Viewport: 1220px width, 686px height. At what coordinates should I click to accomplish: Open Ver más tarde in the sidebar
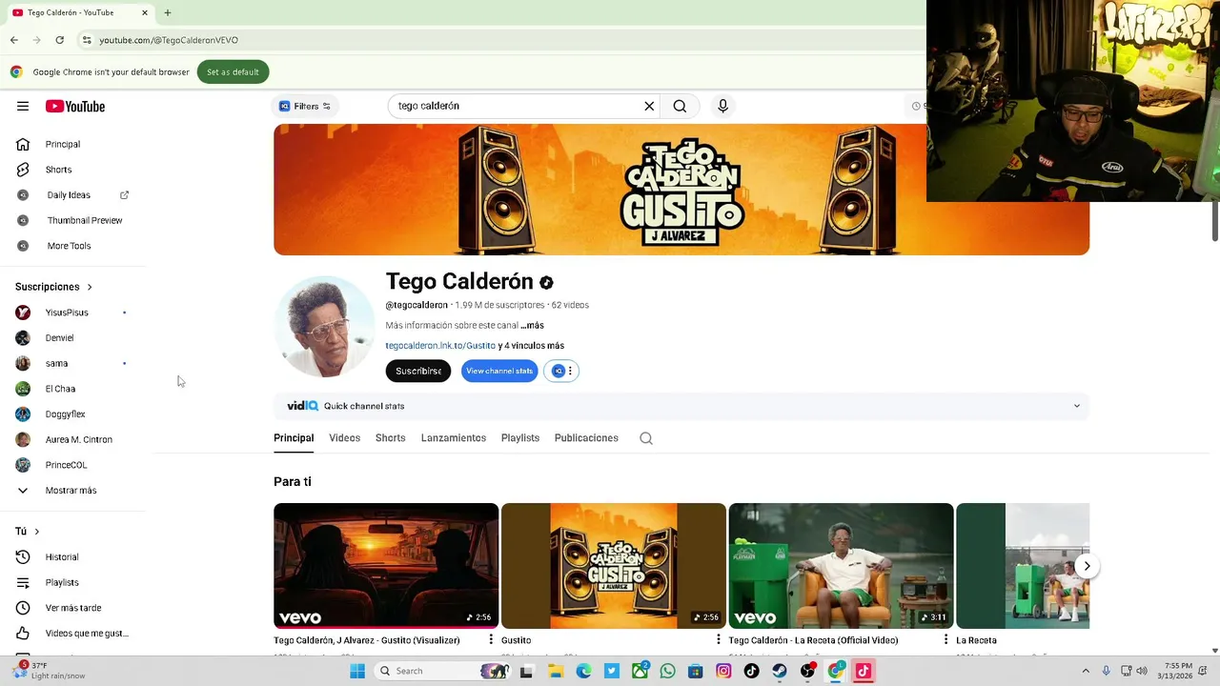(x=72, y=608)
